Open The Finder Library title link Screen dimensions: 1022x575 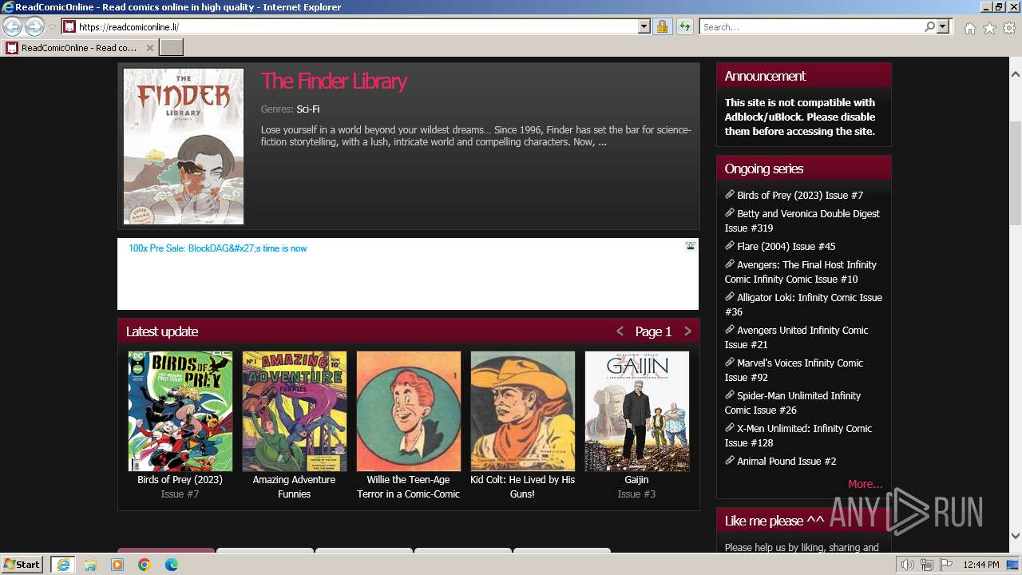[x=334, y=81]
